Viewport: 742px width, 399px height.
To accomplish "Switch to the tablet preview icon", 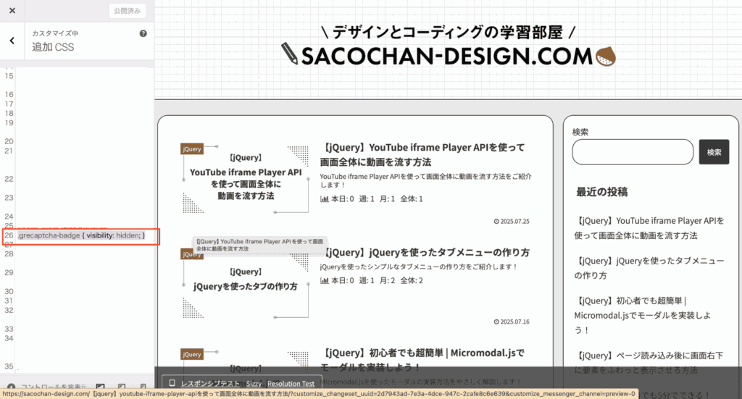I will coord(122,387).
